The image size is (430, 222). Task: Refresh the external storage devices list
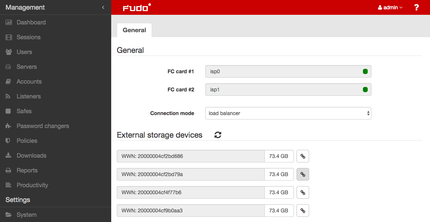pos(218,135)
